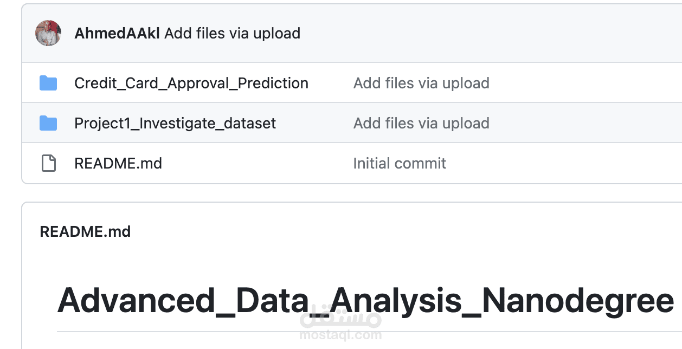Open the AhmedAAkl username link
The width and height of the screenshot is (682, 349).
coord(117,34)
